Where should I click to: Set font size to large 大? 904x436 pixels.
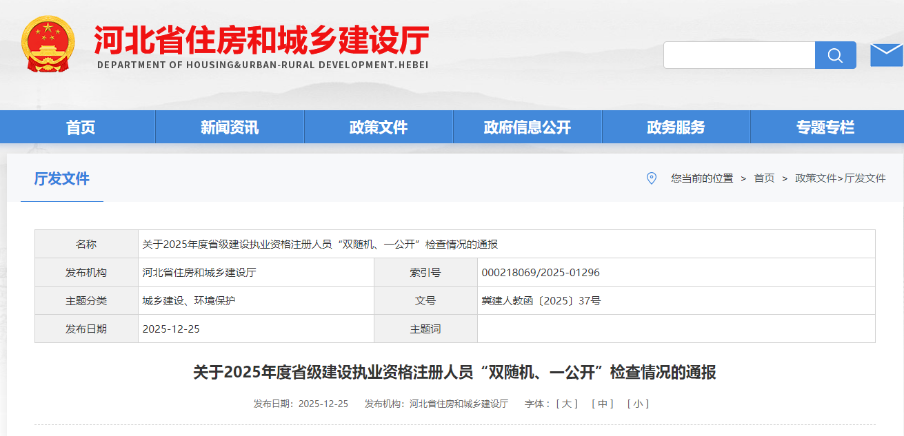pyautogui.click(x=567, y=404)
